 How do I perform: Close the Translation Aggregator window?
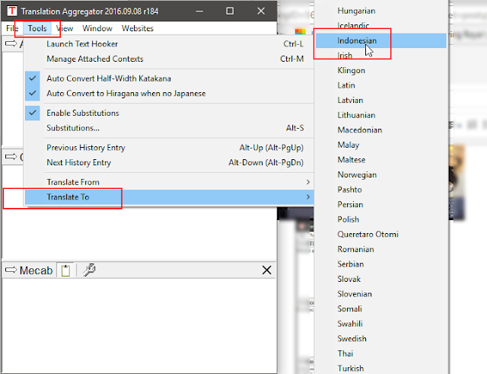[261, 11]
